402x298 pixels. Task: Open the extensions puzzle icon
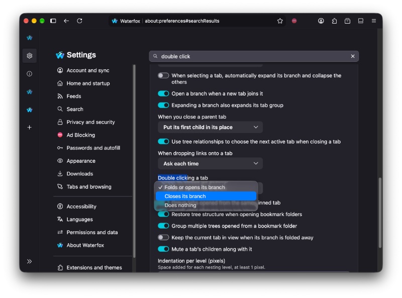(x=334, y=21)
